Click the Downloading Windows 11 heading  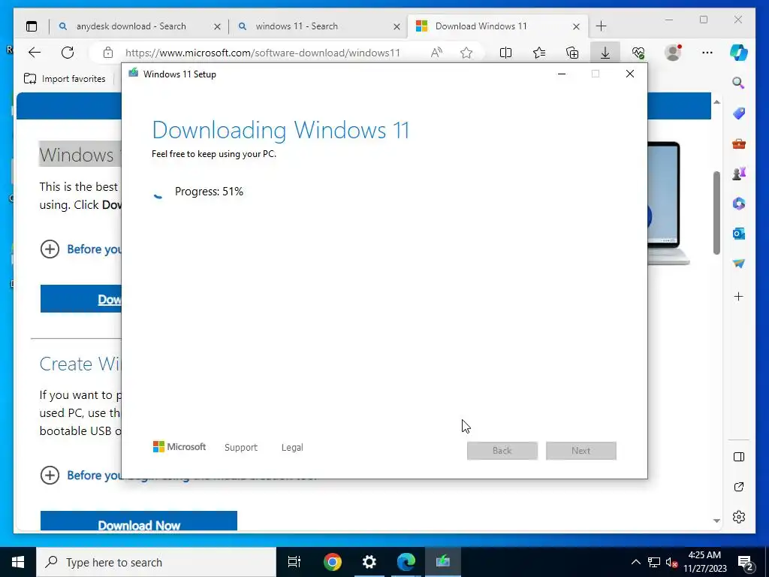point(281,130)
